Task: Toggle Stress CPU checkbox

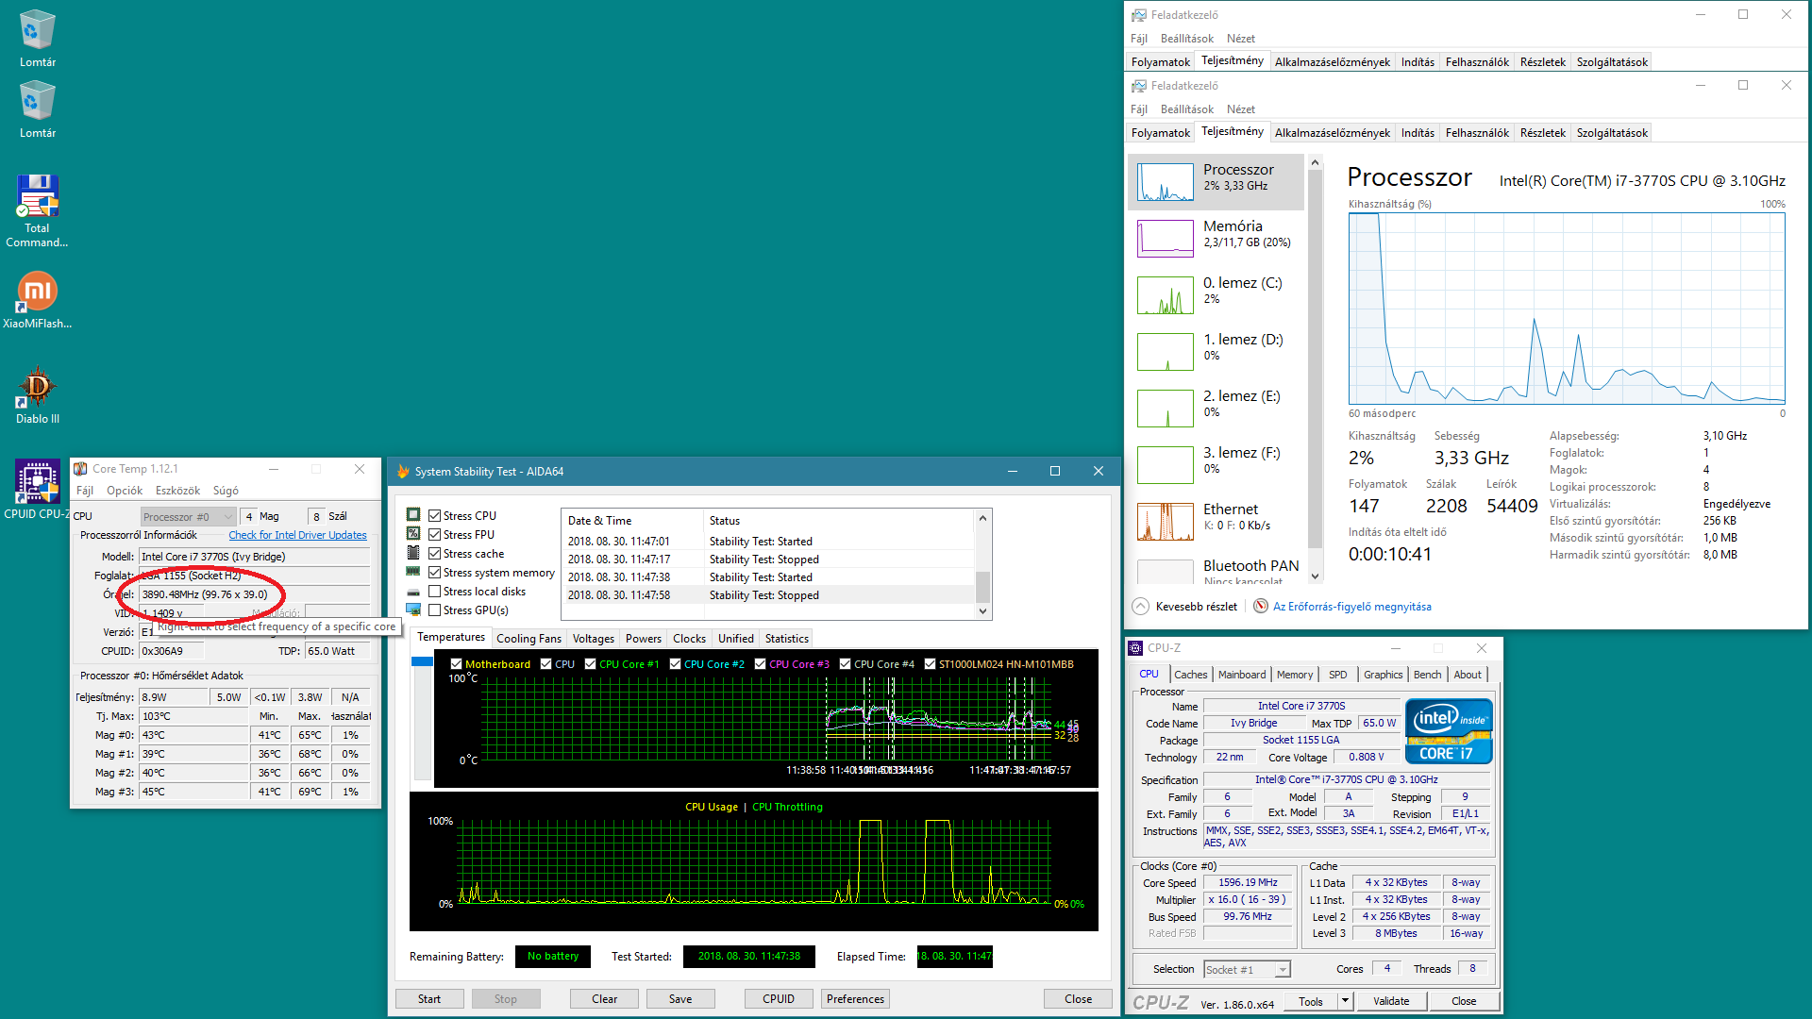Action: pyautogui.click(x=435, y=516)
